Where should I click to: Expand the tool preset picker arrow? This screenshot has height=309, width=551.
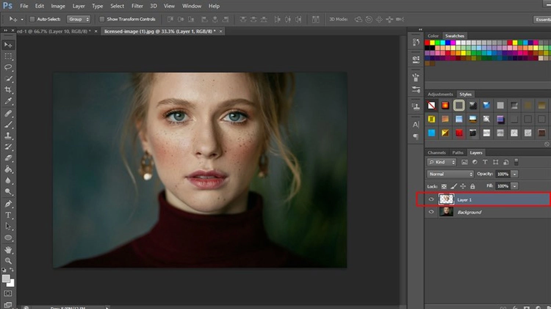tap(22, 19)
